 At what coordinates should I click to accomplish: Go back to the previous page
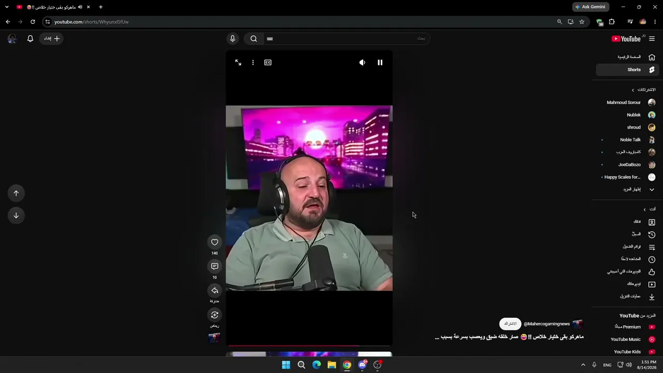(x=8, y=22)
